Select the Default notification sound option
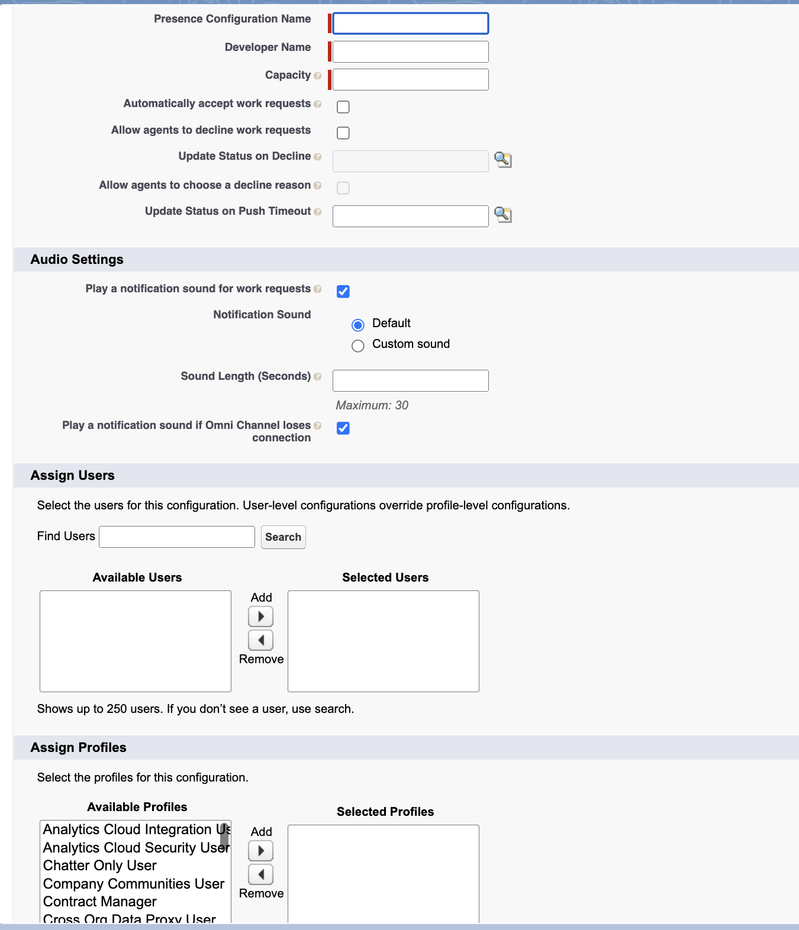799x930 pixels. coord(358,325)
